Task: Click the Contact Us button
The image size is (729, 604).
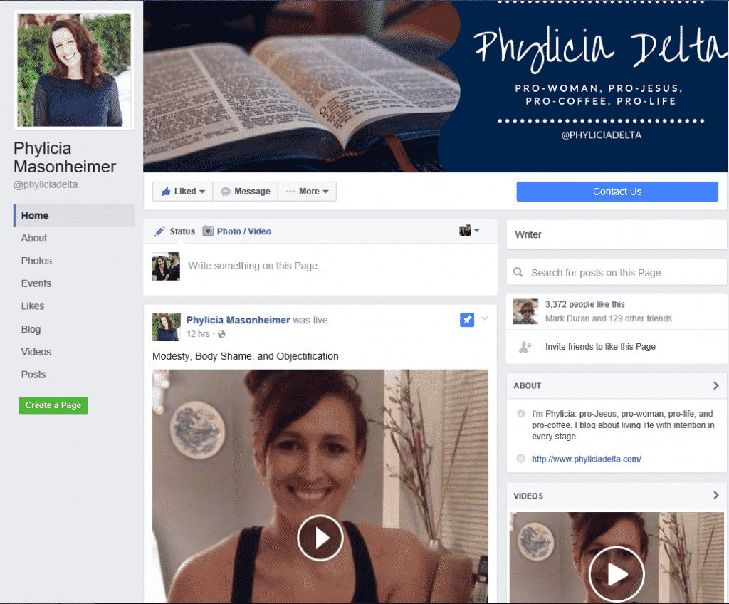Action: pos(617,192)
